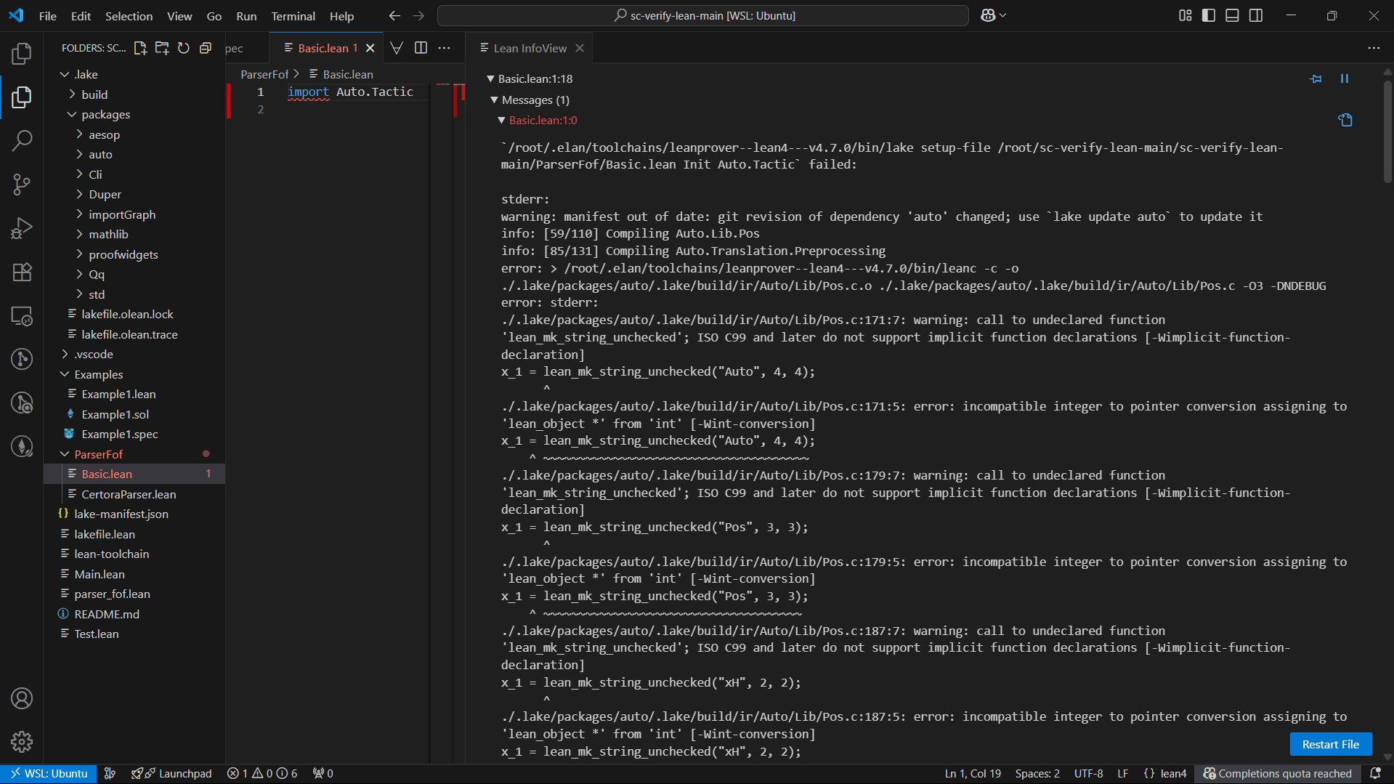Click the WSL: Ubuntu remote indicator

click(48, 773)
